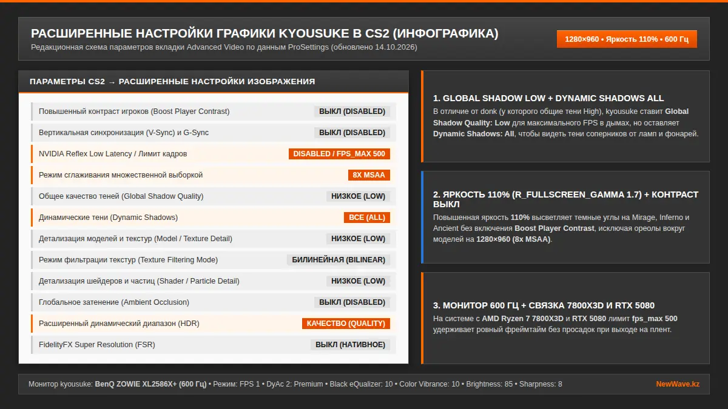
Task: Open the NewWave.kz link in footer
Action: coord(678,384)
